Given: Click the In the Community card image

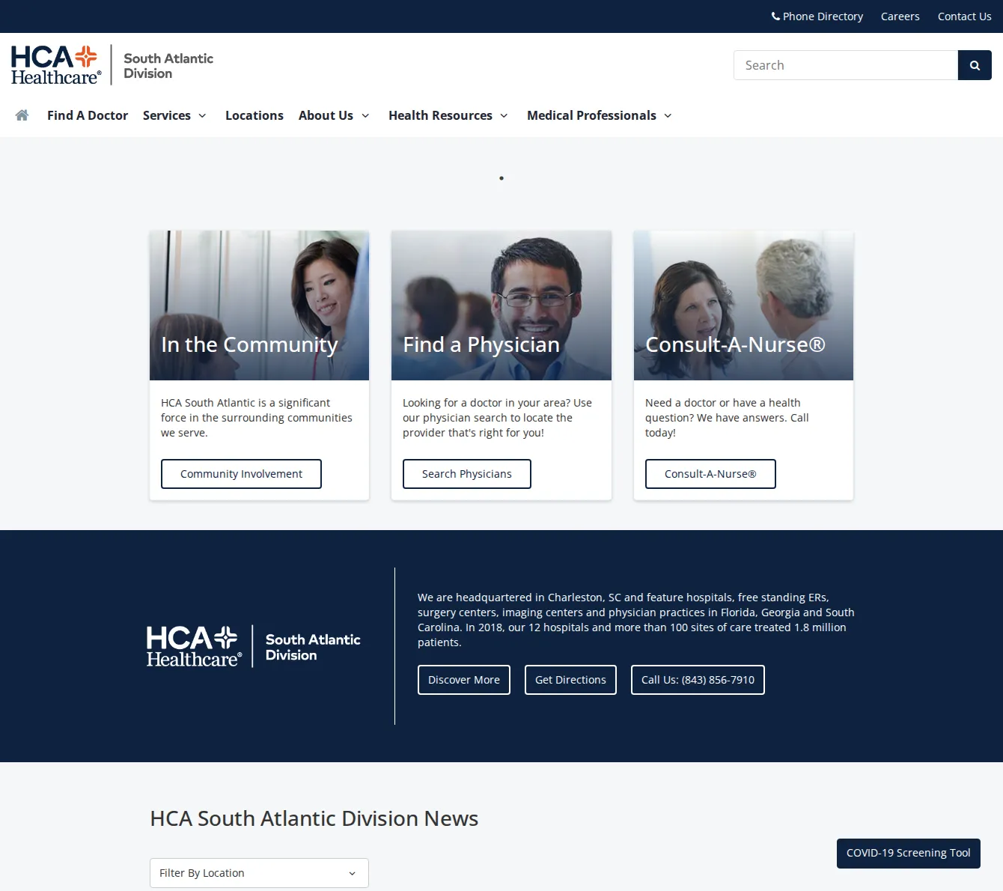Looking at the screenshot, I should 259,305.
